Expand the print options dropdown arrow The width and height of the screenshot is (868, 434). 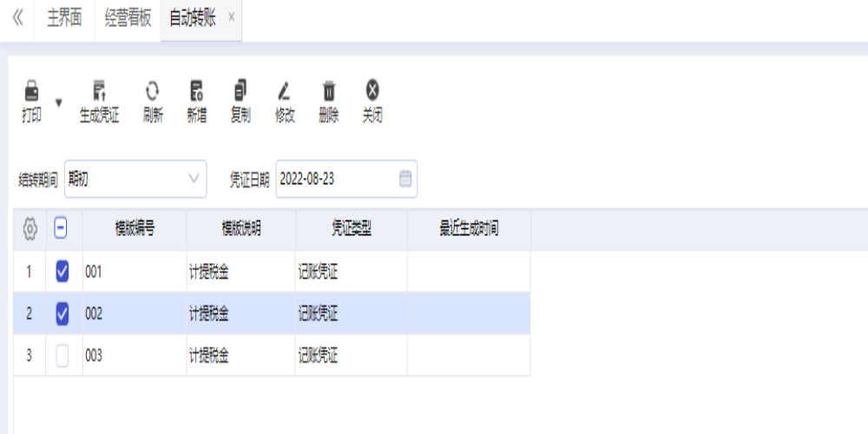click(59, 102)
